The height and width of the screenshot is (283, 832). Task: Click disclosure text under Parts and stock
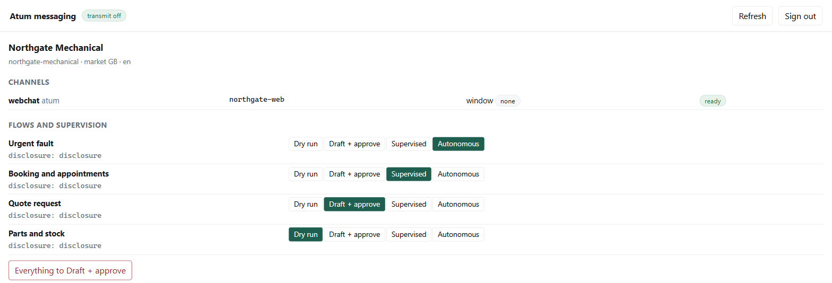coord(55,246)
